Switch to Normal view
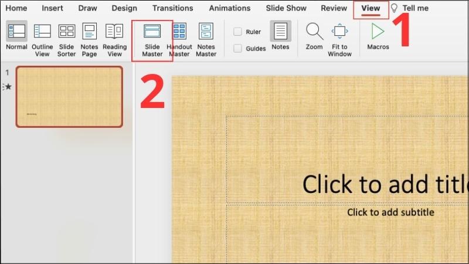Screen dimensions: 469x264 point(16,35)
